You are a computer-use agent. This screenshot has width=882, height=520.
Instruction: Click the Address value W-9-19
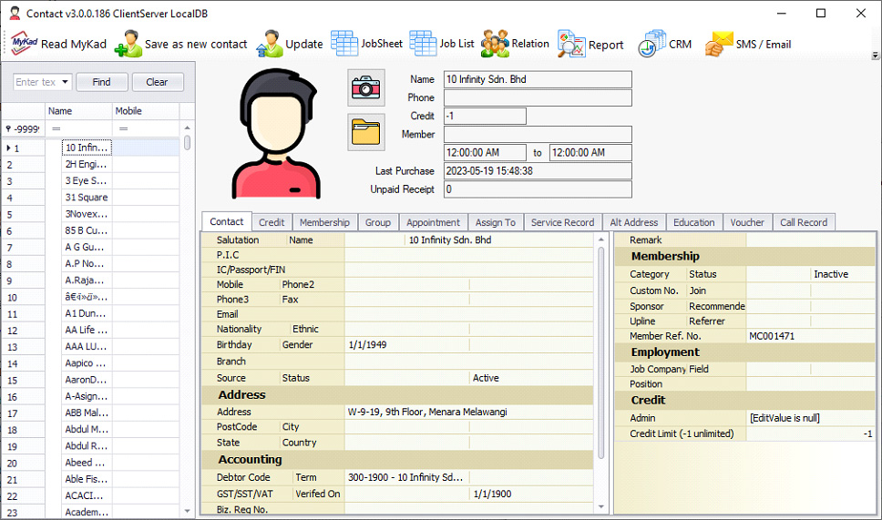469,412
